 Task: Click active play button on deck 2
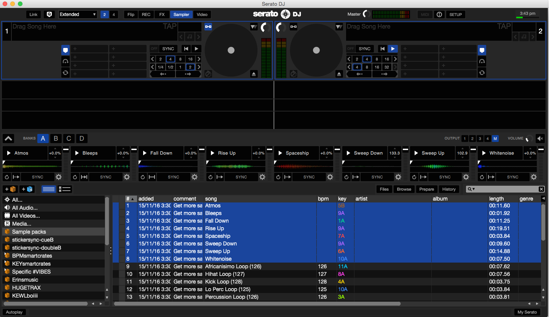(x=393, y=49)
